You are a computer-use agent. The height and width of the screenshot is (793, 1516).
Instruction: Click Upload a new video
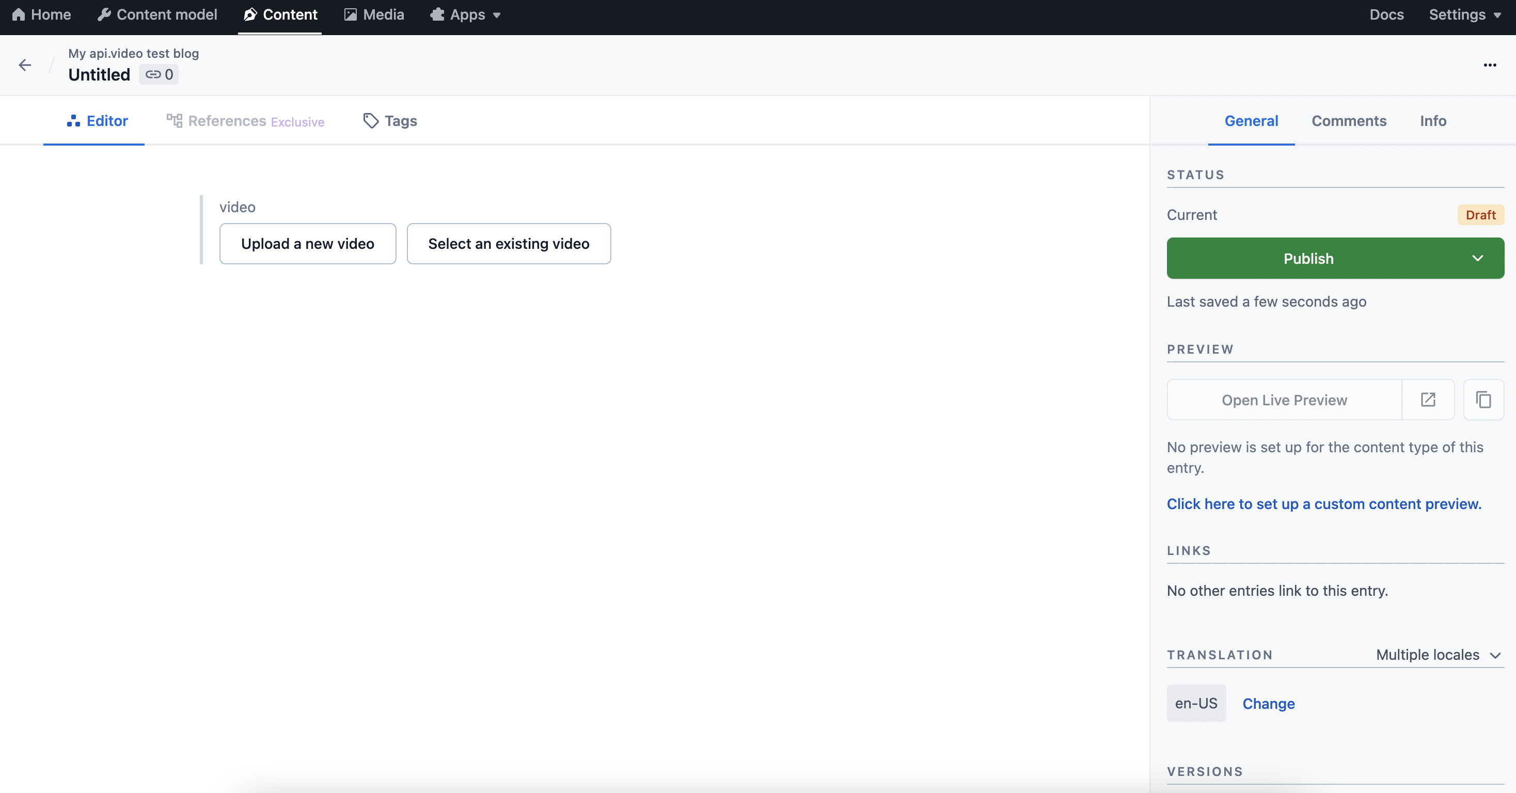pyautogui.click(x=307, y=244)
